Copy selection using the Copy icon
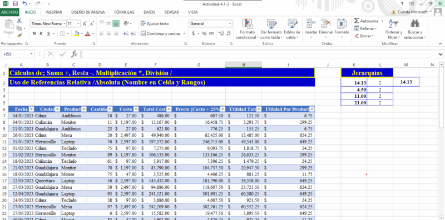Image resolution: width=445 pixels, height=220 pixels. (19, 28)
